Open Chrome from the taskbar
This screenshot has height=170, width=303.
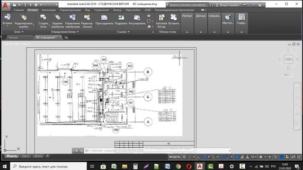178,166
